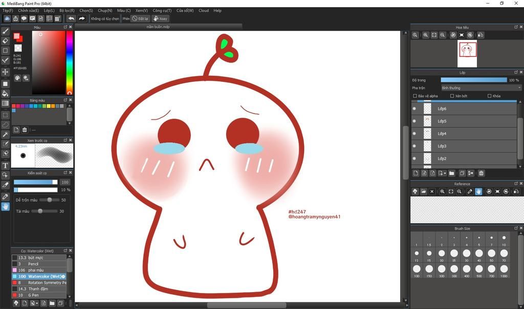Click the Navigator canvas thumbnail
The width and height of the screenshot is (524, 309).
[467, 53]
